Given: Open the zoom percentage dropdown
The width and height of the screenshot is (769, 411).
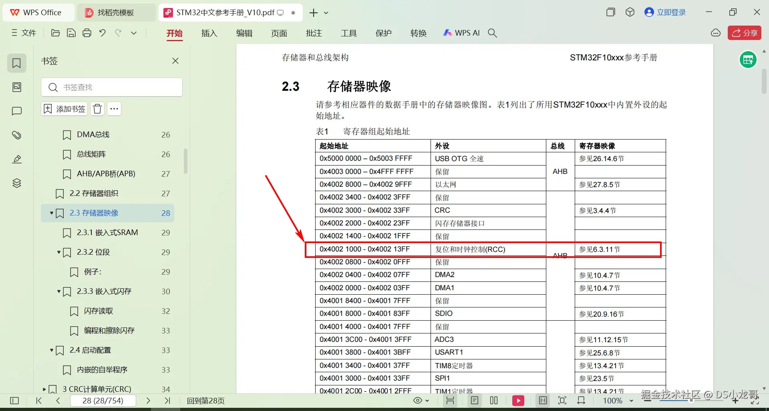Looking at the screenshot, I should [x=631, y=401].
